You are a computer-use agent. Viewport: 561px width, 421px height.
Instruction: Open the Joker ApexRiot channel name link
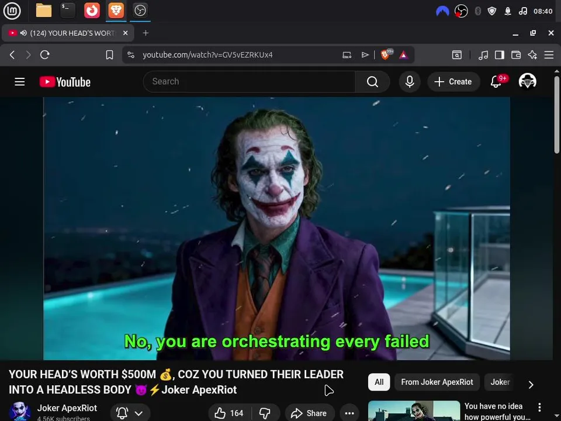[x=67, y=408]
